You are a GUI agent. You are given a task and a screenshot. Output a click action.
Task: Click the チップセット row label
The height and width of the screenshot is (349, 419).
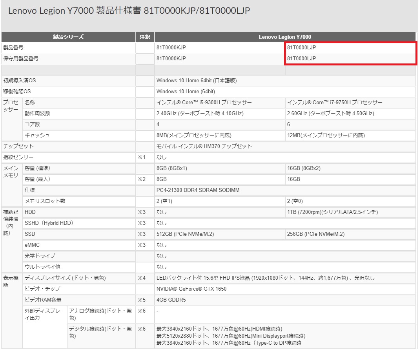(18, 146)
